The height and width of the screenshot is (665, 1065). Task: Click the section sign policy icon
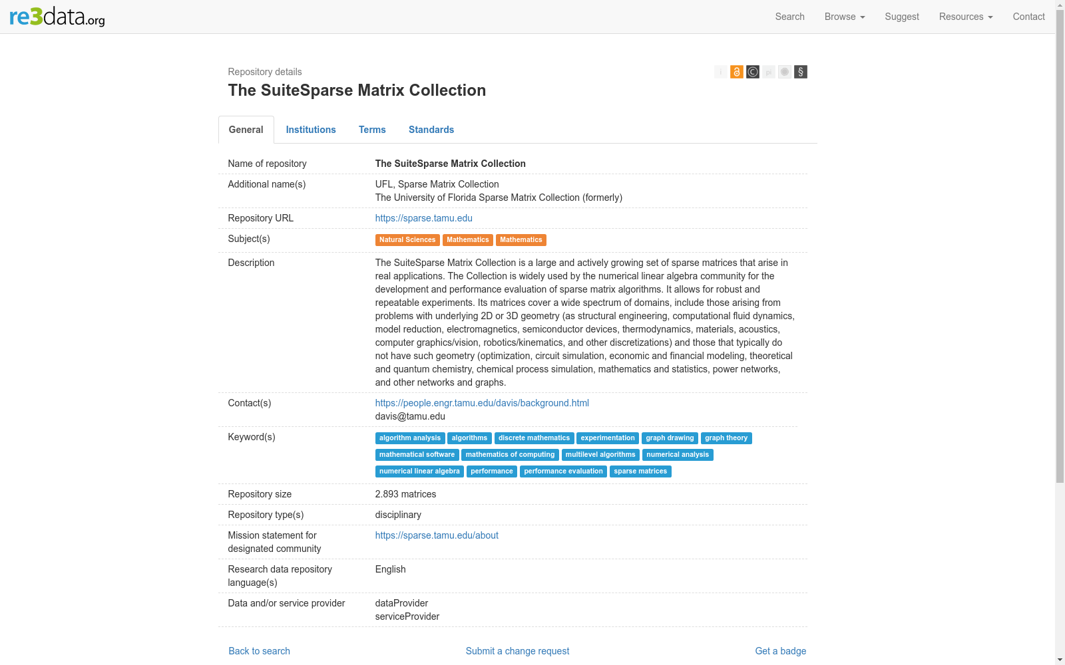pyautogui.click(x=801, y=72)
